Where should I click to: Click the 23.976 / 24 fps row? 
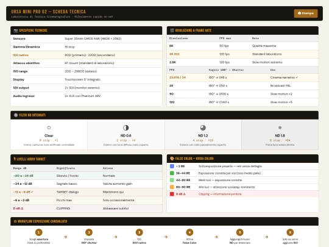(x=242, y=77)
